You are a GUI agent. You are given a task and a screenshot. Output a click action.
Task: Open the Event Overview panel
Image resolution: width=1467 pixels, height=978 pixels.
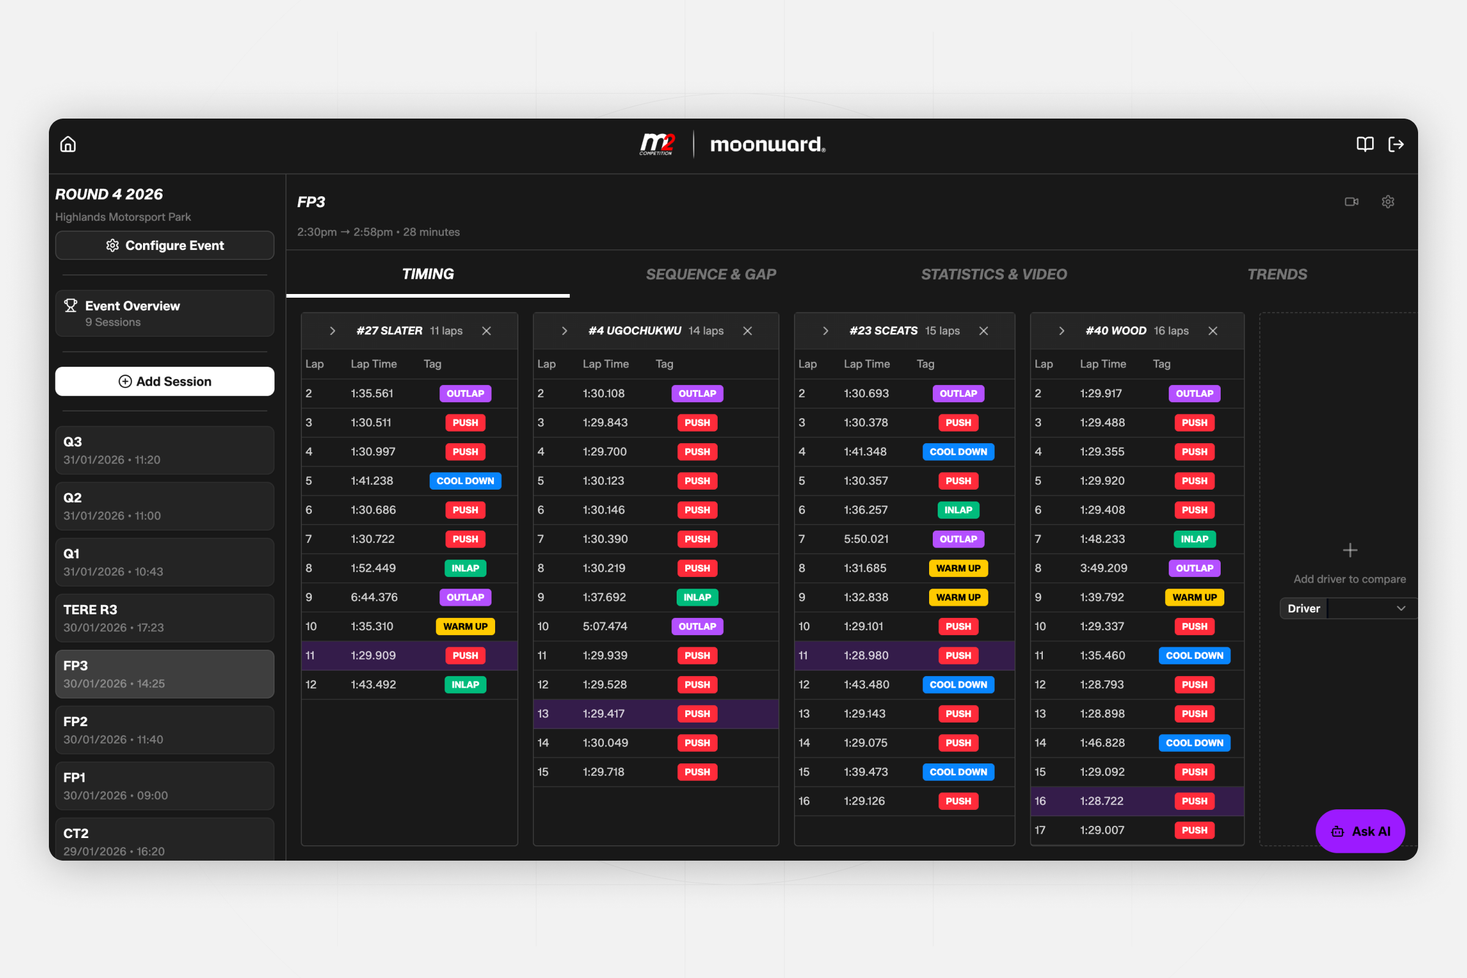tap(164, 313)
